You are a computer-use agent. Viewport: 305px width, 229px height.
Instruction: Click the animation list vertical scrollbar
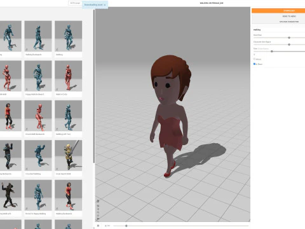pos(94,86)
